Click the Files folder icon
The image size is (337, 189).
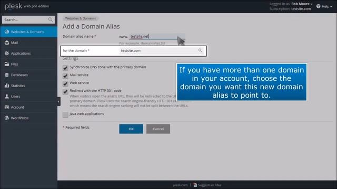point(7,64)
